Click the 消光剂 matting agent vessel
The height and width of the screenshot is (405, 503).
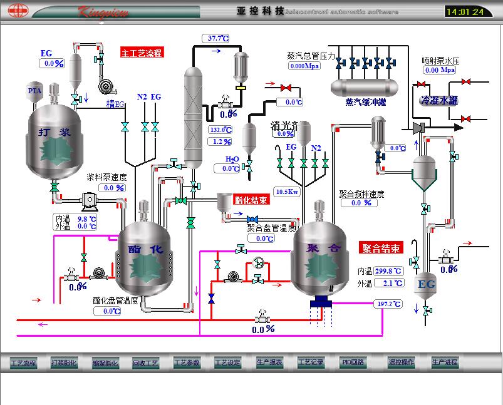[303, 134]
